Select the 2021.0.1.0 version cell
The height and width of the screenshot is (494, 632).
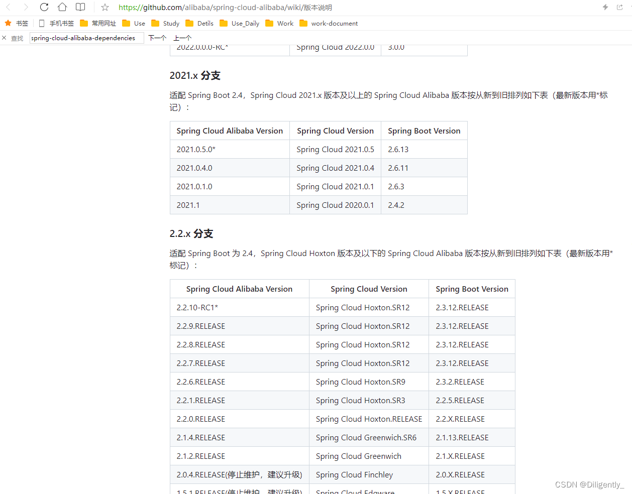point(230,186)
